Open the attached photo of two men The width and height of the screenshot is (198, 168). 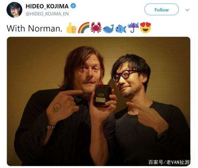tap(99, 101)
